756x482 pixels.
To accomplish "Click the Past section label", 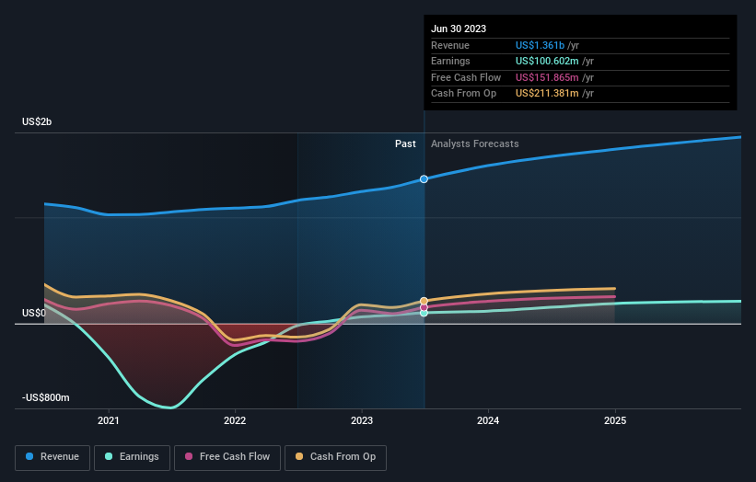I will point(405,143).
